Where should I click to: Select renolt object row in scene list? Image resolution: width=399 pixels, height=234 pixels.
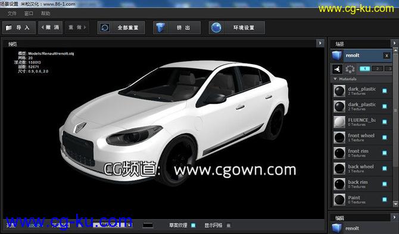coord(361,55)
